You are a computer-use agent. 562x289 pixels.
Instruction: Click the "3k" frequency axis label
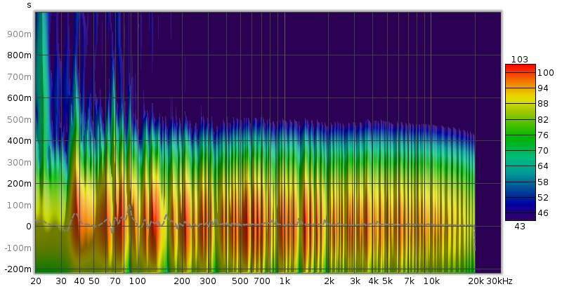pyautogui.click(x=355, y=281)
